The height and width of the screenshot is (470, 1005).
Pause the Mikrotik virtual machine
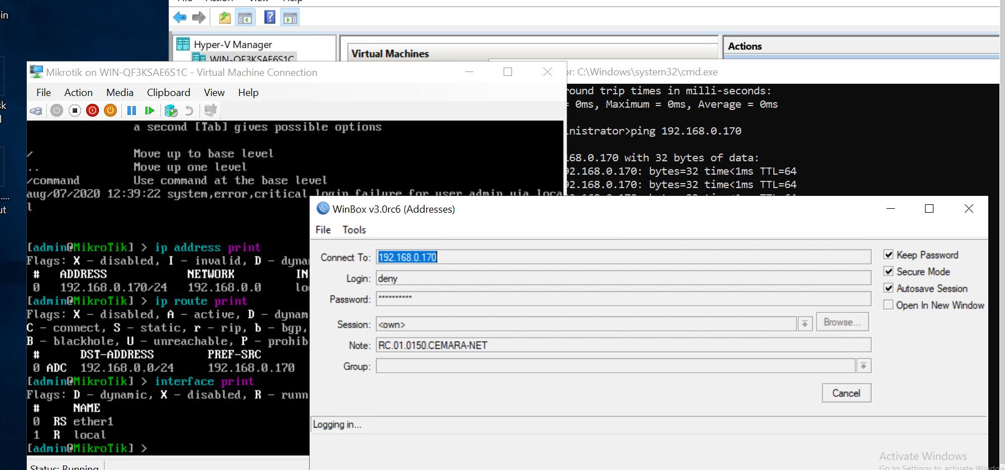tap(131, 111)
